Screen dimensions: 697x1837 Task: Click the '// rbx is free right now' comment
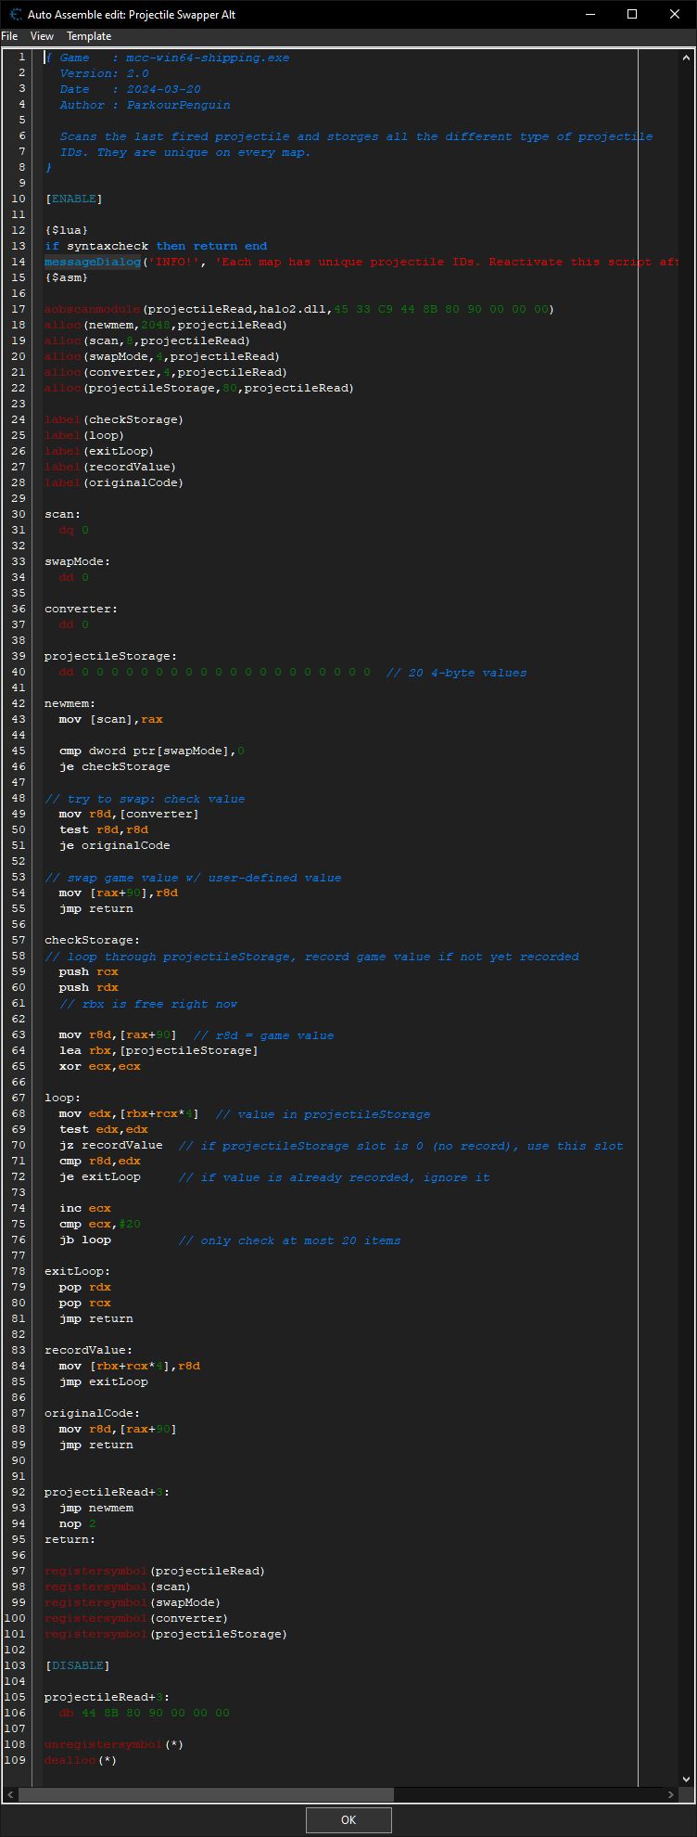(x=148, y=1004)
